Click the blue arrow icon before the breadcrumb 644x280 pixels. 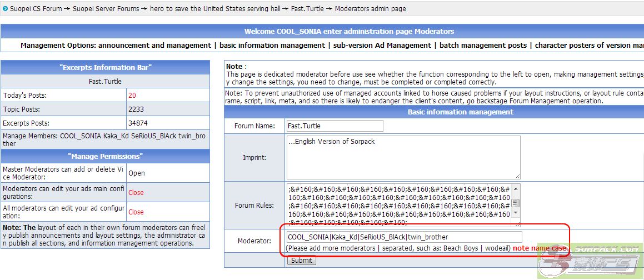(5, 9)
